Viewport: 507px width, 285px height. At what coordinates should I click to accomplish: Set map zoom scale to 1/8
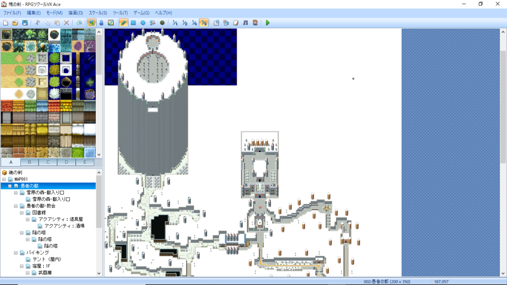click(x=203, y=23)
